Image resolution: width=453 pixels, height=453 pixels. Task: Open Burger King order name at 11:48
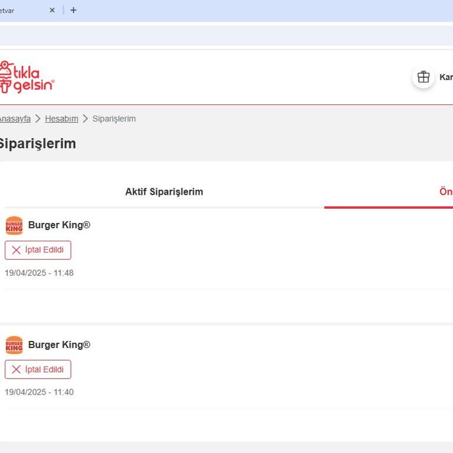coord(59,225)
